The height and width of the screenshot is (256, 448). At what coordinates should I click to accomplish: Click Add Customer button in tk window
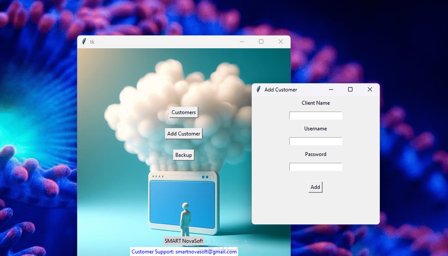(x=184, y=134)
